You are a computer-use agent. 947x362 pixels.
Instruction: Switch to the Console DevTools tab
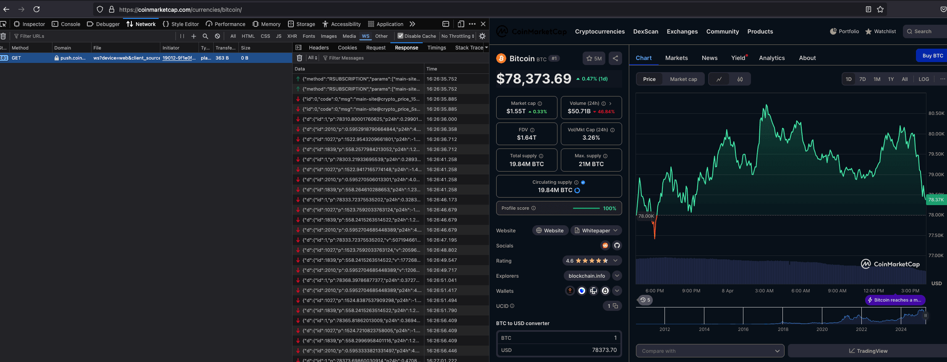tap(66, 24)
